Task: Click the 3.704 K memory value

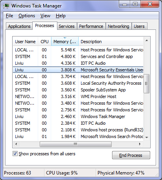Action: (68, 76)
